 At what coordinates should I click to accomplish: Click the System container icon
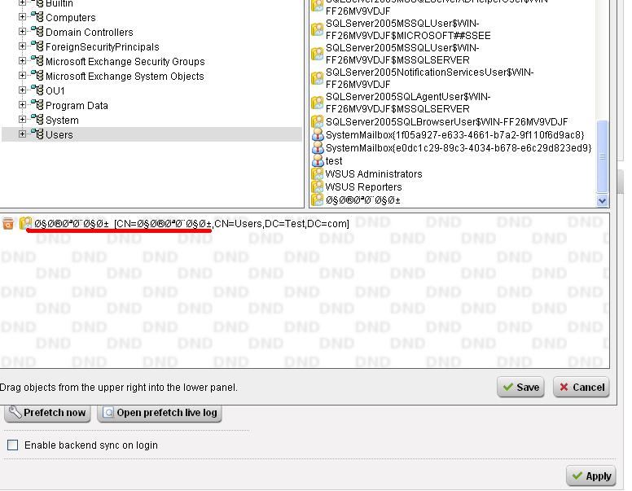pyautogui.click(x=37, y=120)
